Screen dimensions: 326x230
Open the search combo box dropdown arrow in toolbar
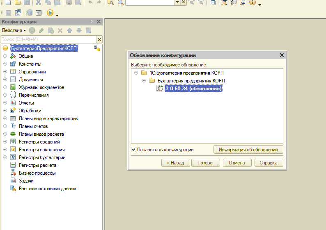click(177, 2)
